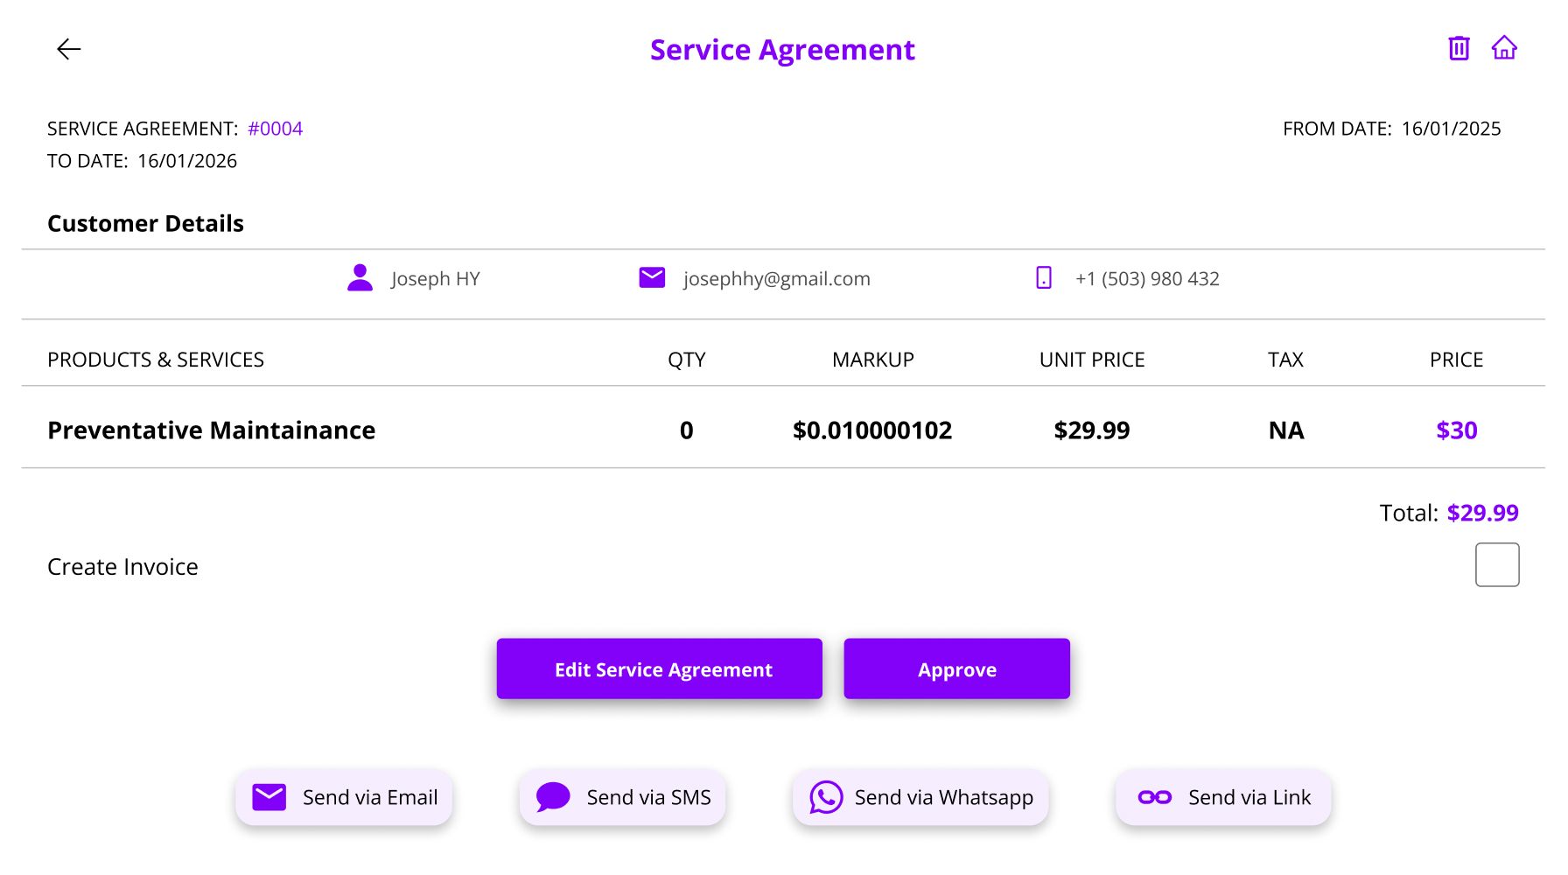The width and height of the screenshot is (1568, 875).
Task: Click the SMS speech bubble icon
Action: 553,797
